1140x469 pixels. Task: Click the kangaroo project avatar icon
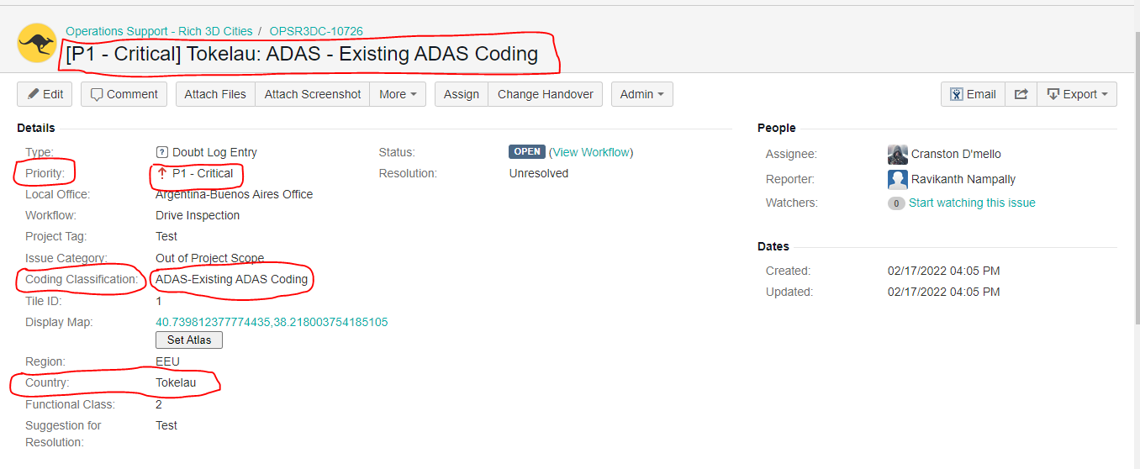tap(37, 43)
